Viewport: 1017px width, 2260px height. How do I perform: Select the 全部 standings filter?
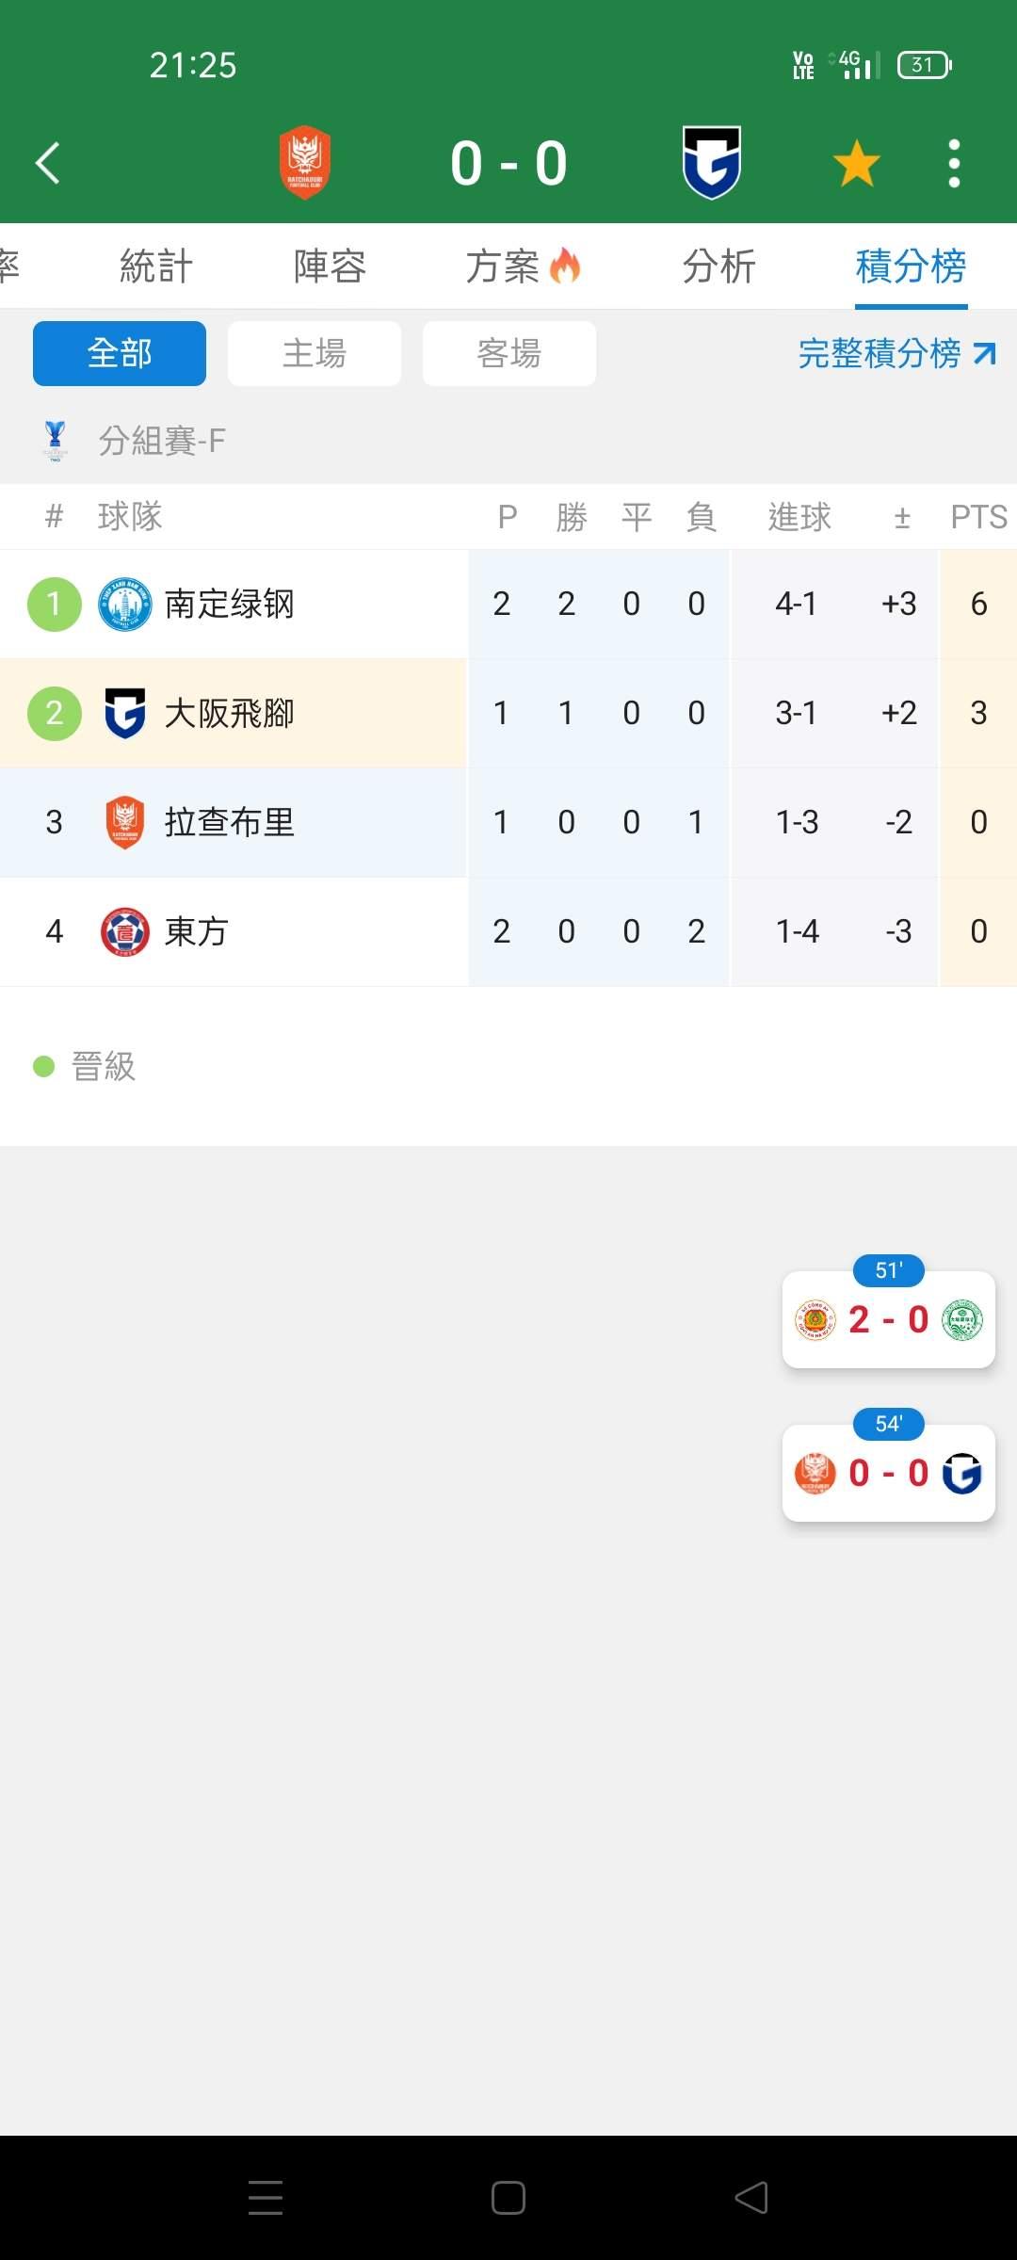[120, 354]
